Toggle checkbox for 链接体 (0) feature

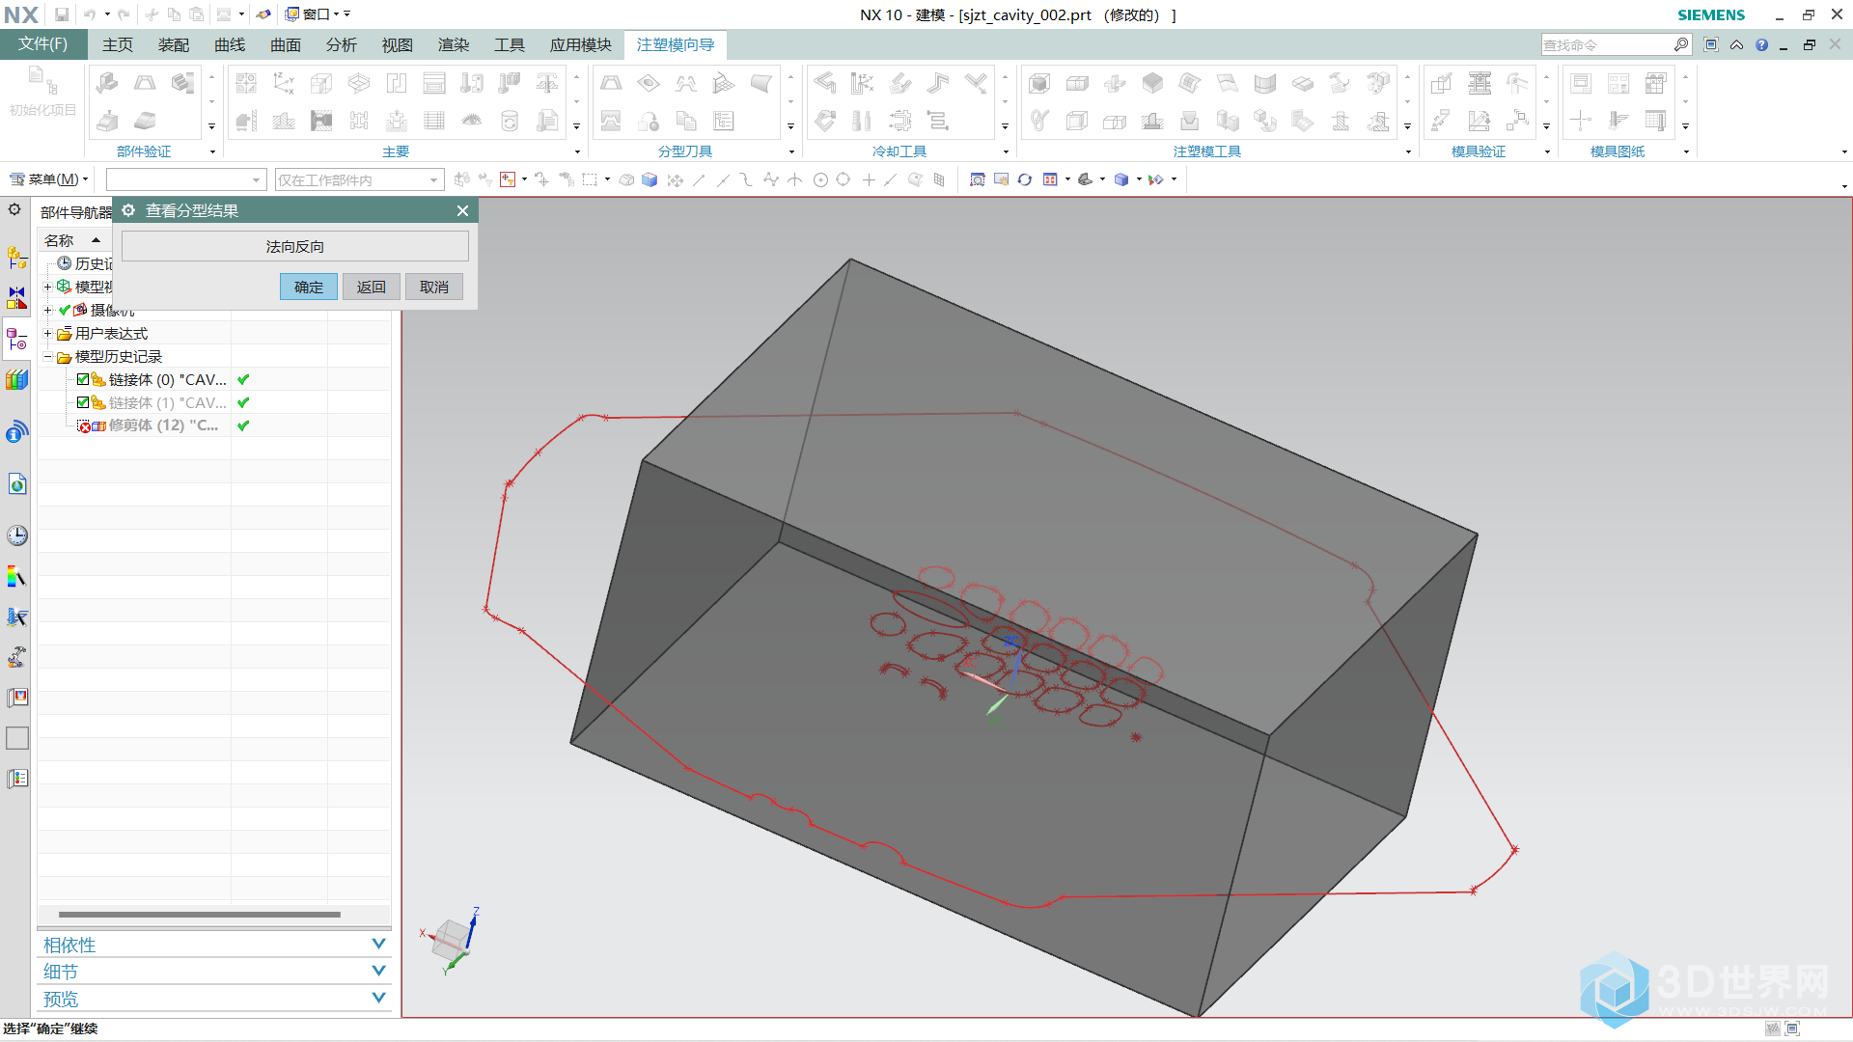(83, 379)
